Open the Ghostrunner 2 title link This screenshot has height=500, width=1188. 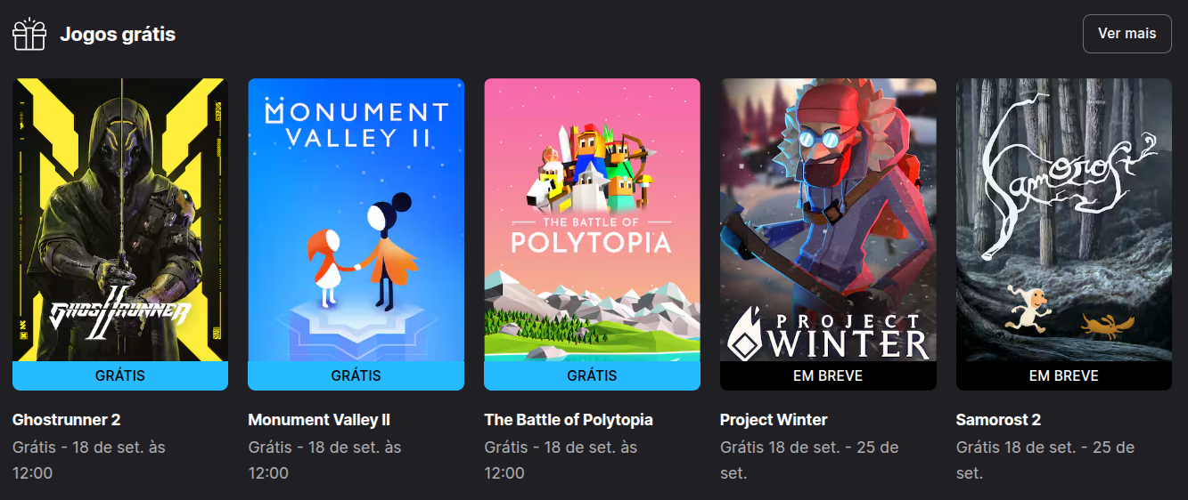tap(67, 420)
